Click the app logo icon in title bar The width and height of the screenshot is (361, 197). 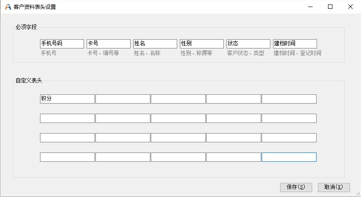coord(8,7)
